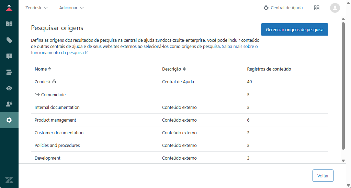Click the eye preview icon in sidebar
351x188 pixels.
pyautogui.click(x=9, y=88)
